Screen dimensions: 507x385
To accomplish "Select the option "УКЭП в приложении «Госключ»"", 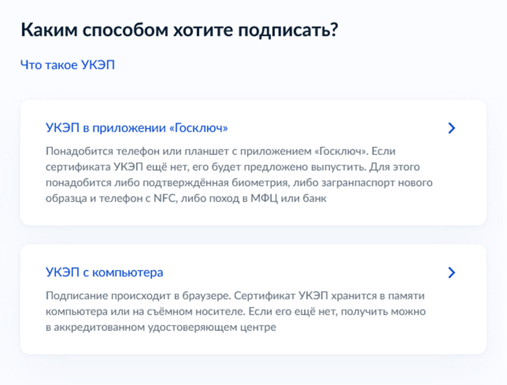I will point(137,128).
